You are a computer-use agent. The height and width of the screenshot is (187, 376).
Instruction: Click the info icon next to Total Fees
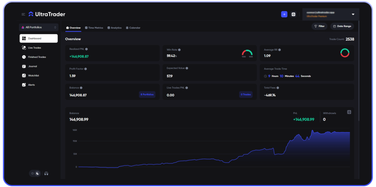tap(278, 88)
